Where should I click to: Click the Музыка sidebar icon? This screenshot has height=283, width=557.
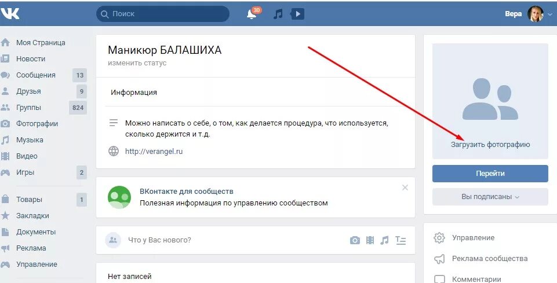pyautogui.click(x=5, y=140)
